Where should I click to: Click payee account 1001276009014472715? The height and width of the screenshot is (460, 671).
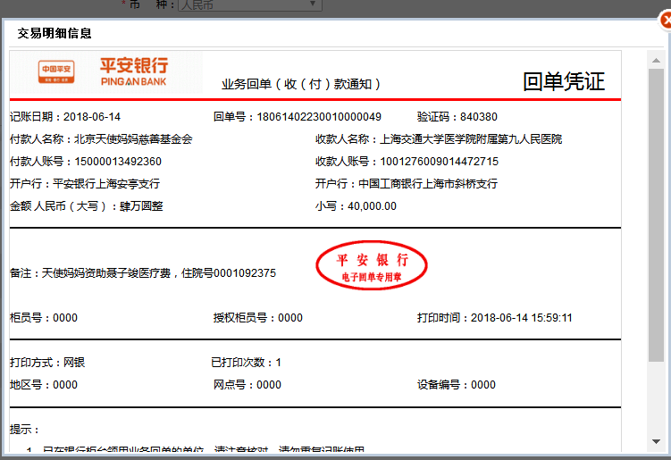[x=439, y=162]
